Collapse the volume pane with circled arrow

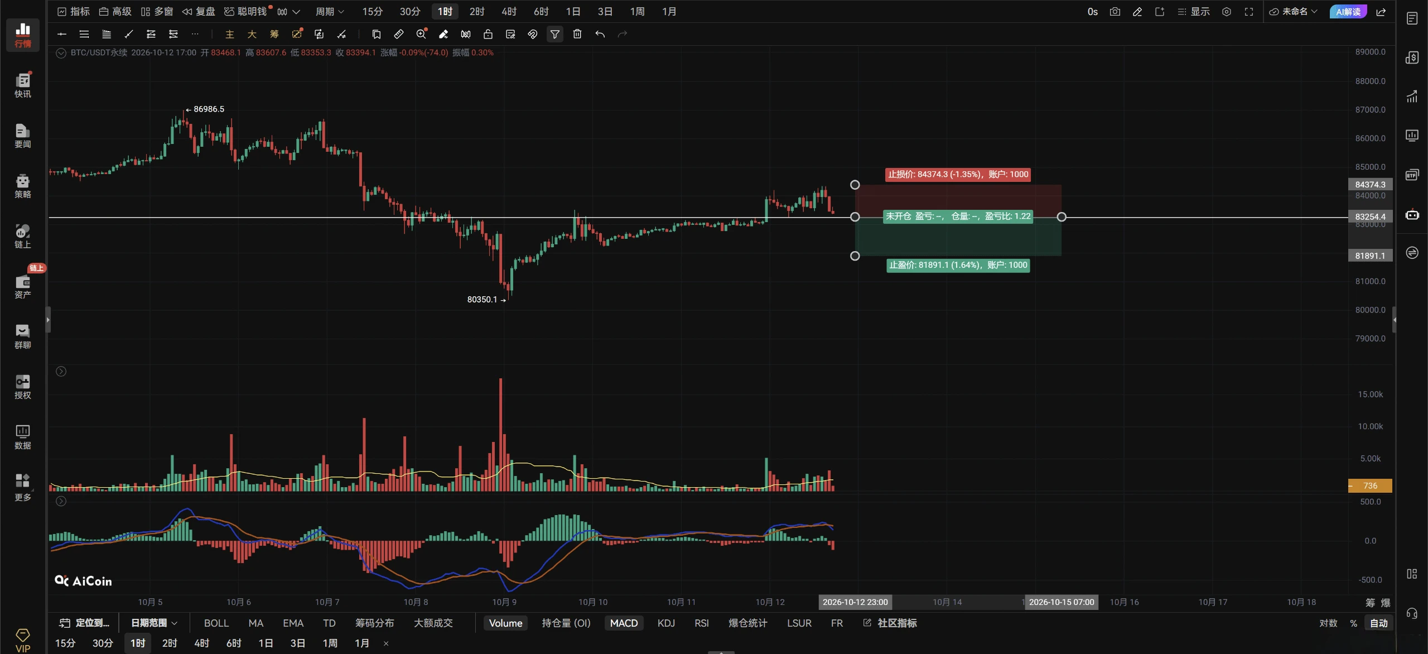[61, 372]
